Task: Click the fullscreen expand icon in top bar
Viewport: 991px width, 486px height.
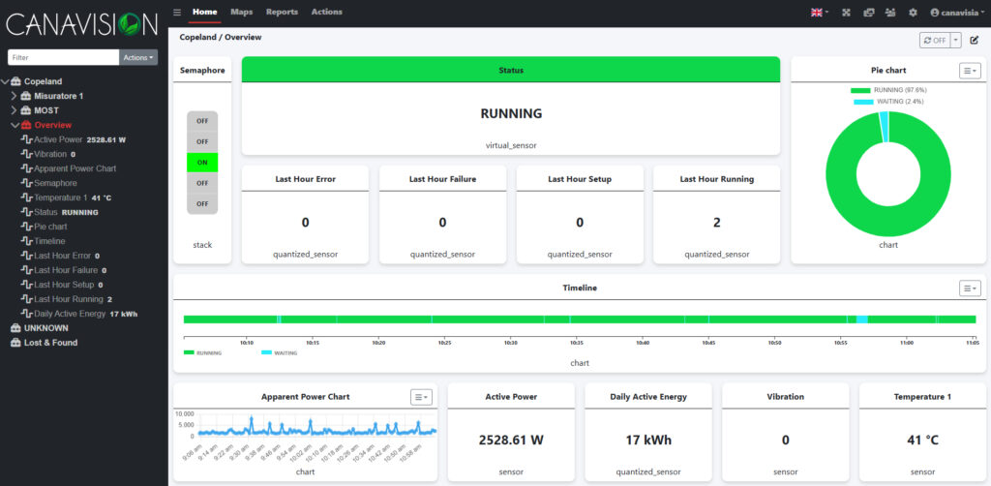Action: (846, 13)
